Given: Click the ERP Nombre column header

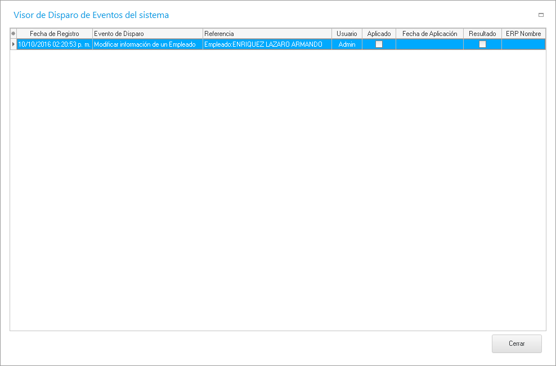Looking at the screenshot, I should [523, 34].
